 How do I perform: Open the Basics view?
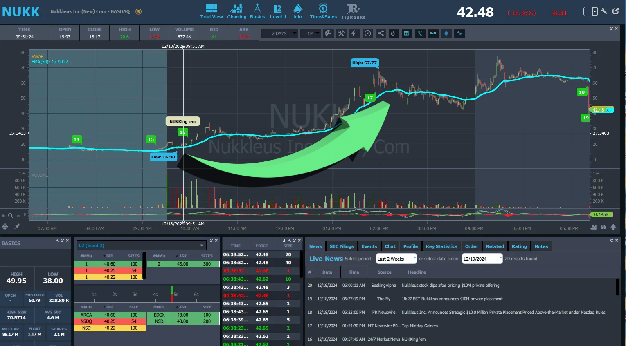pos(257,11)
